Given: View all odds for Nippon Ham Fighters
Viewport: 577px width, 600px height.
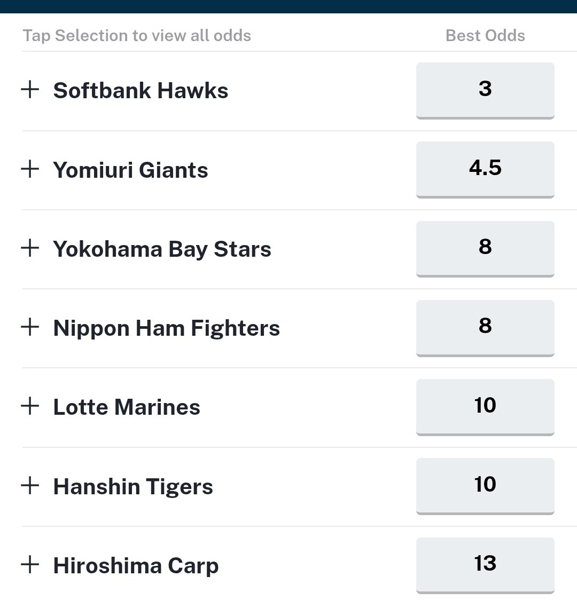Looking at the screenshot, I should click(166, 328).
